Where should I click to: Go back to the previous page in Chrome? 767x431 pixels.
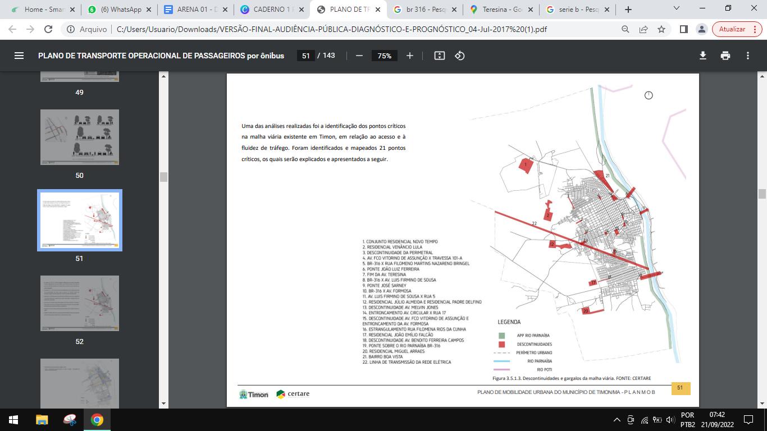point(12,29)
